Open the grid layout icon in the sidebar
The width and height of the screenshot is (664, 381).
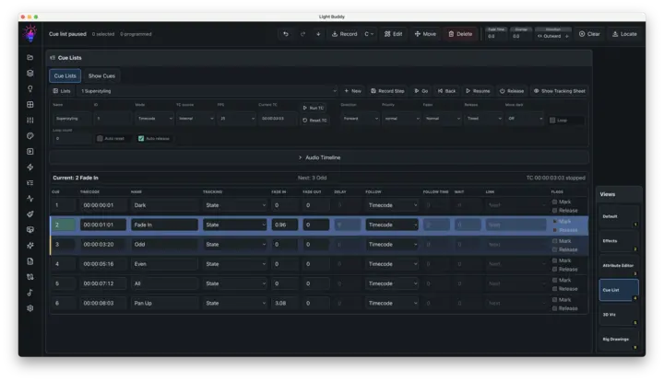(x=30, y=104)
